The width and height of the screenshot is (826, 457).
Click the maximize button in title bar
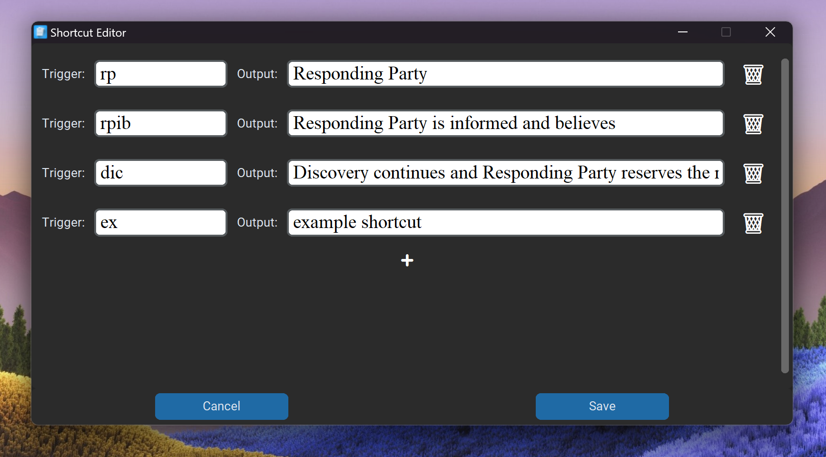(x=726, y=32)
